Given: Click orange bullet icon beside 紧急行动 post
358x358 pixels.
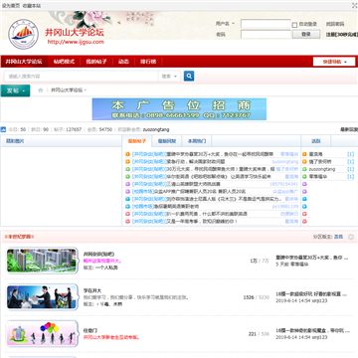Looking at the screenshot, I should 127,162.
